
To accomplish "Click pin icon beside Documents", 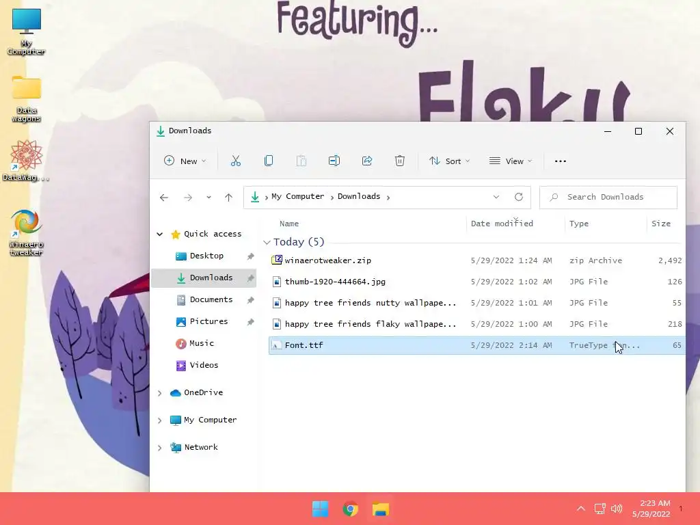I will (x=250, y=300).
